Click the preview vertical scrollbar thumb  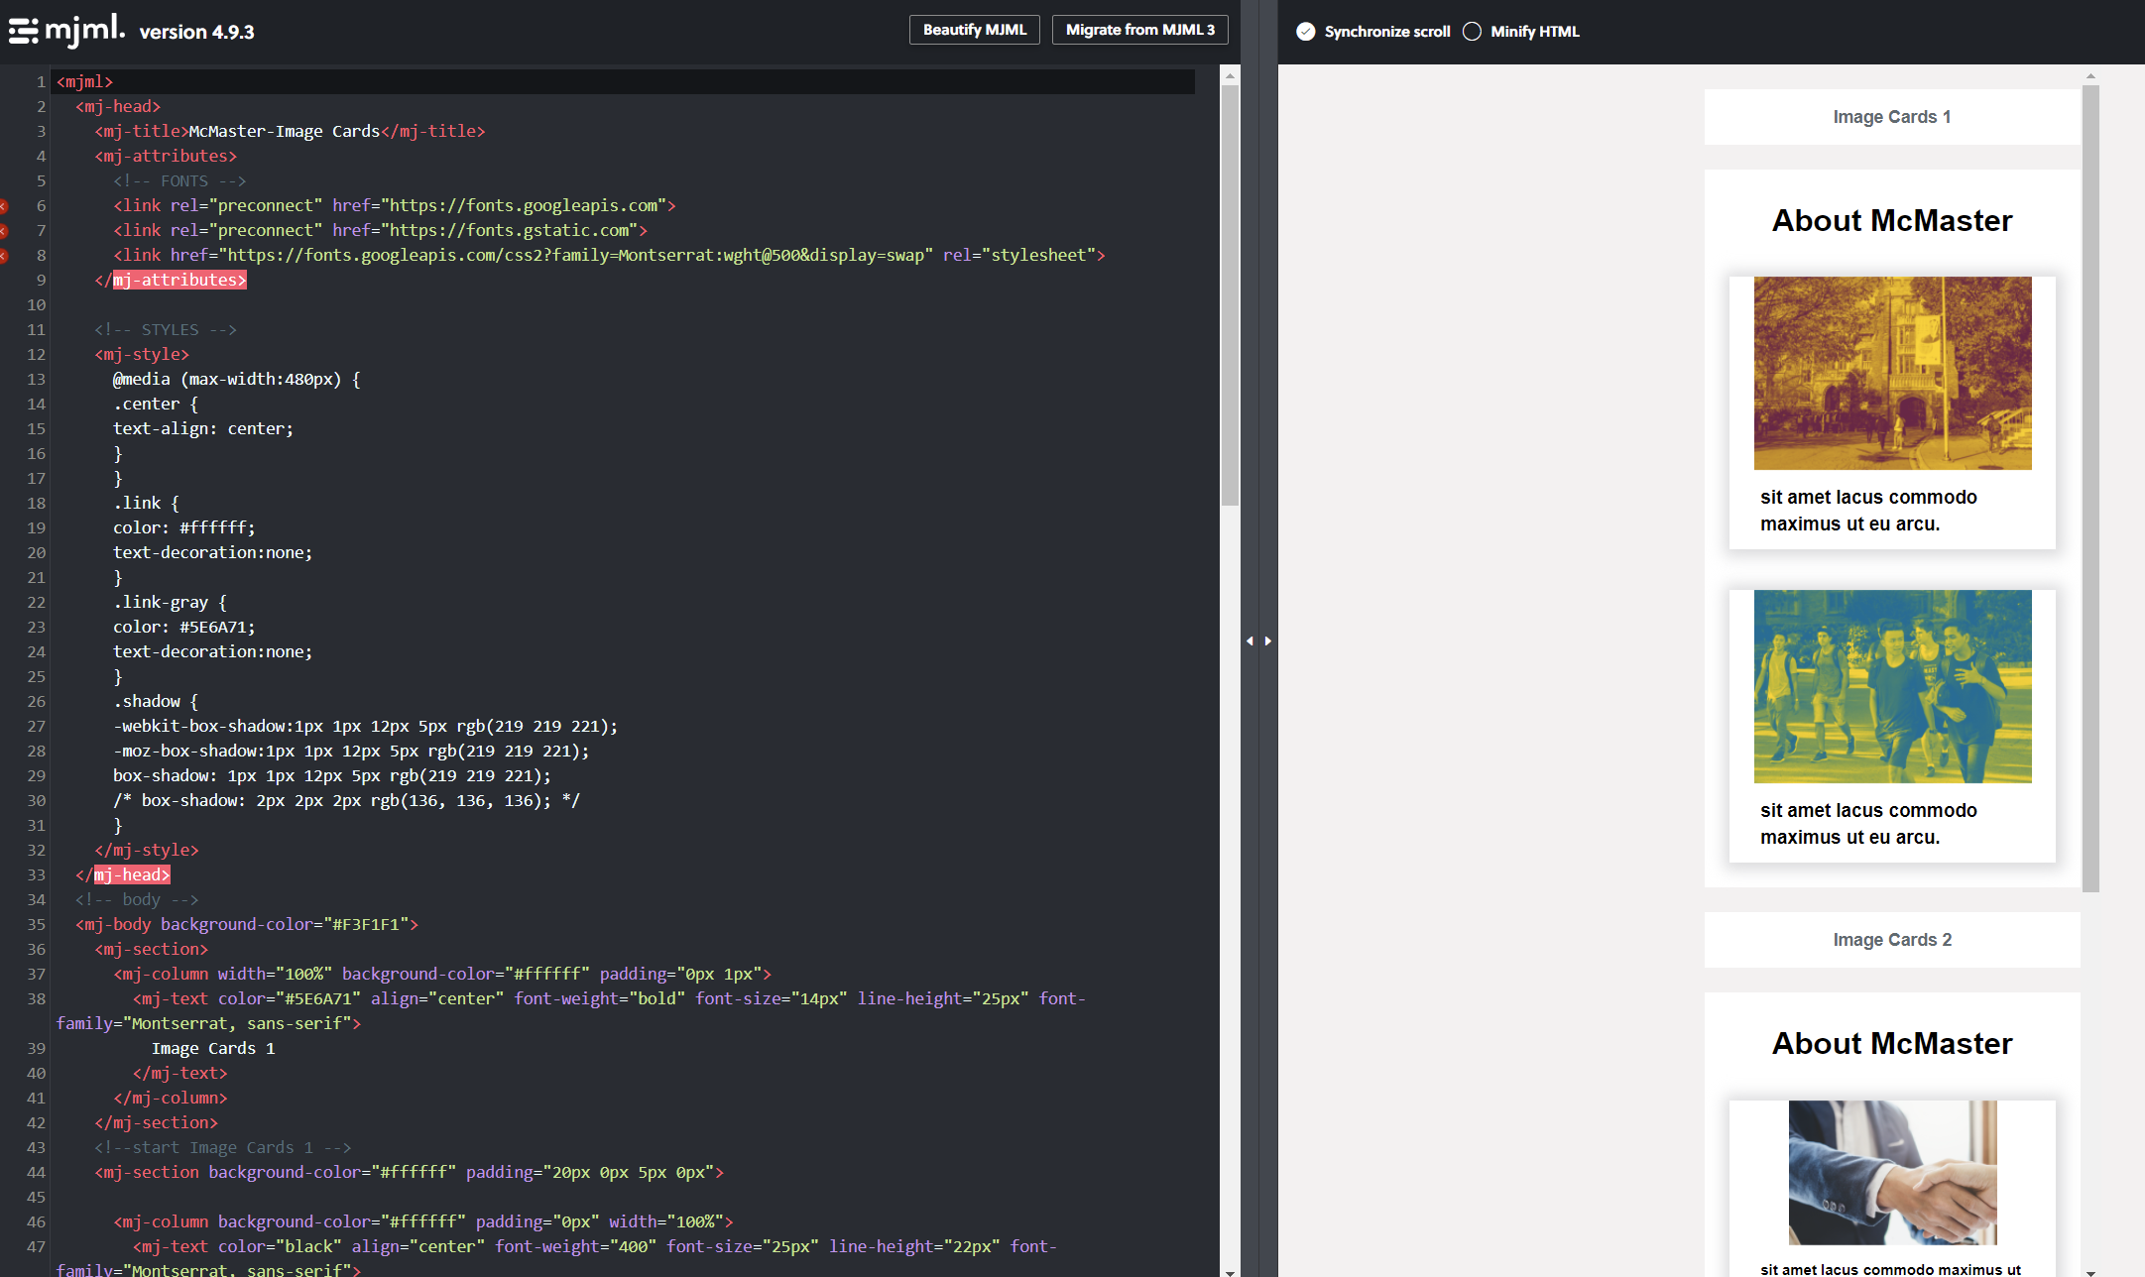(2090, 488)
